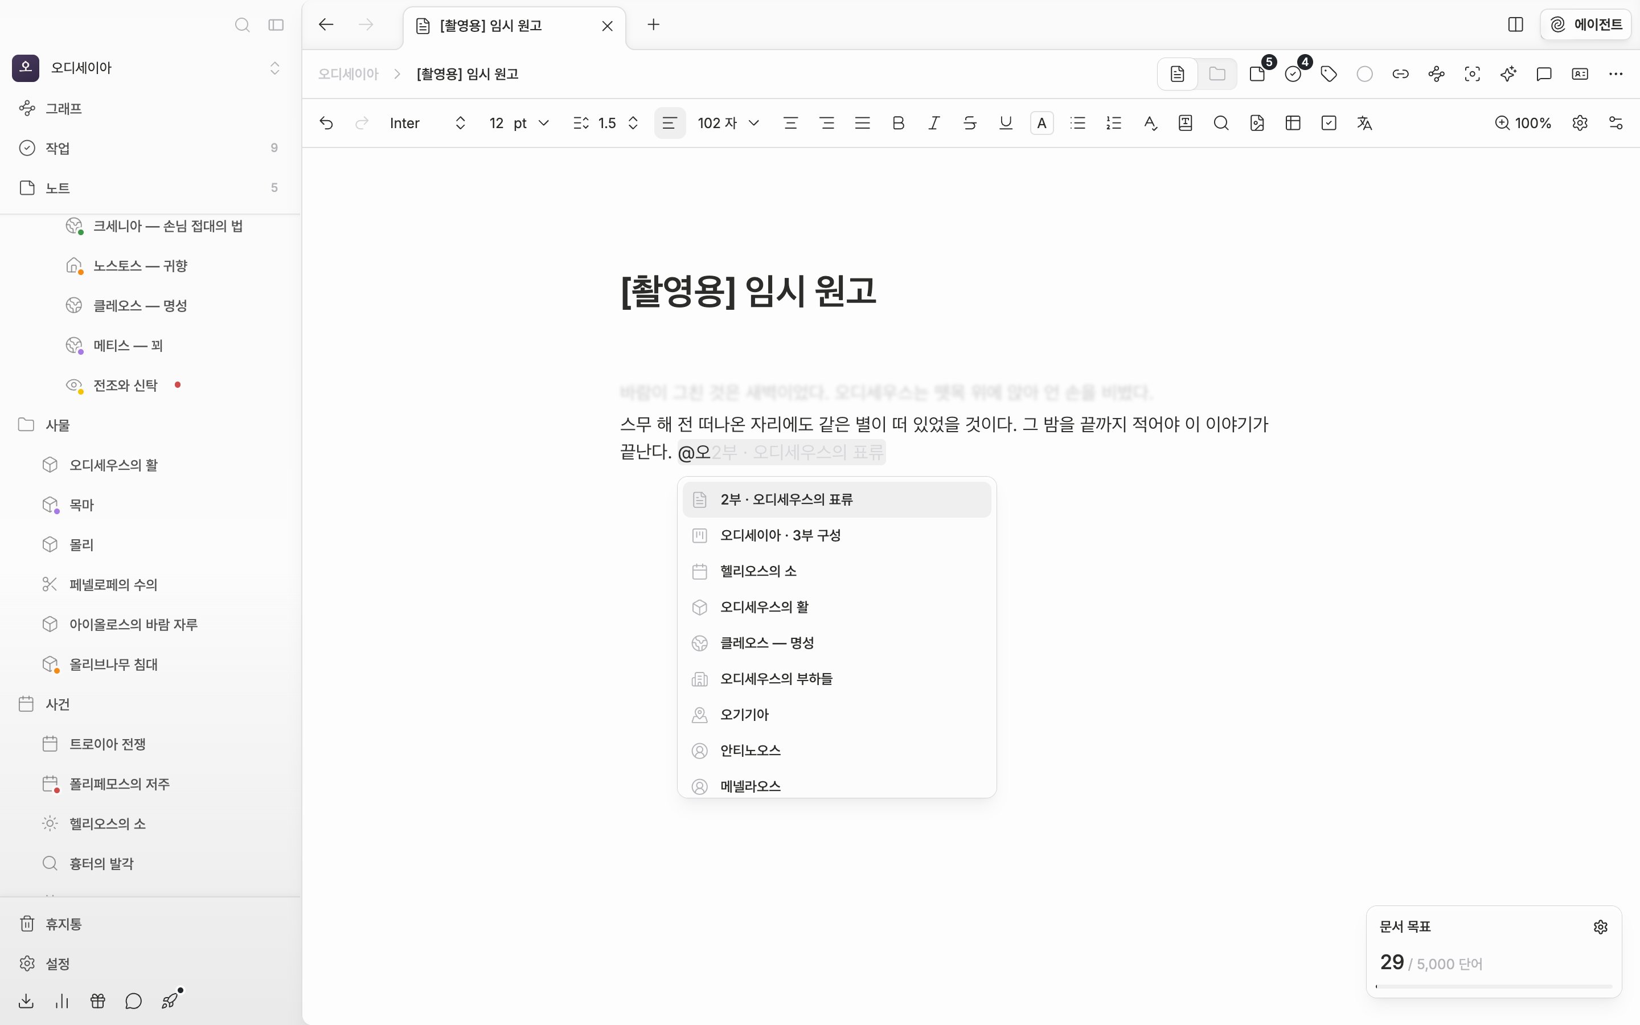Open a new tab with plus button
Image resolution: width=1640 pixels, height=1025 pixels.
[x=653, y=25]
